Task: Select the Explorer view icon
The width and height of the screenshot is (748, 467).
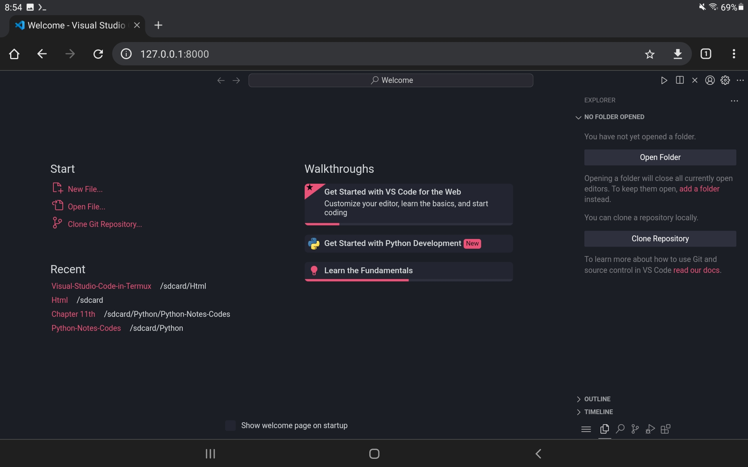Action: tap(604, 429)
